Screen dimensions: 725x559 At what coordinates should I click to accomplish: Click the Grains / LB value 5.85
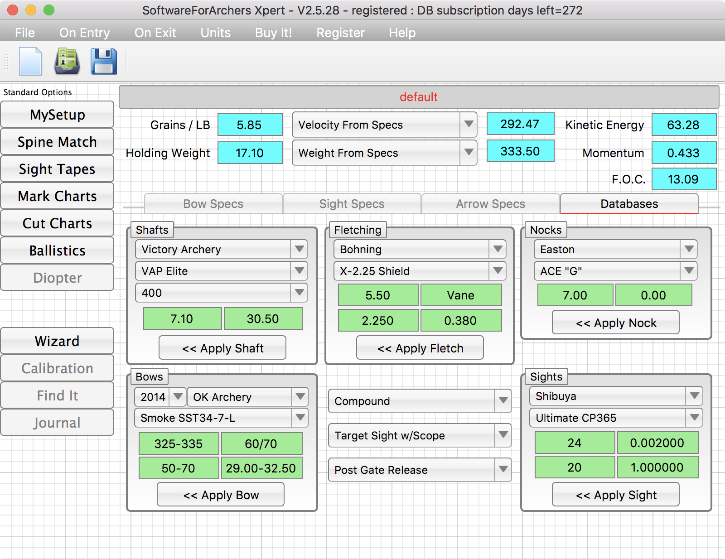[x=250, y=125]
